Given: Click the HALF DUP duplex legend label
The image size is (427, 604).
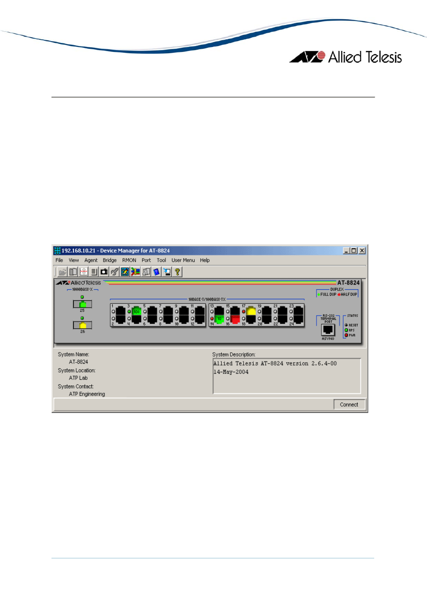Looking at the screenshot, I should [x=349, y=294].
